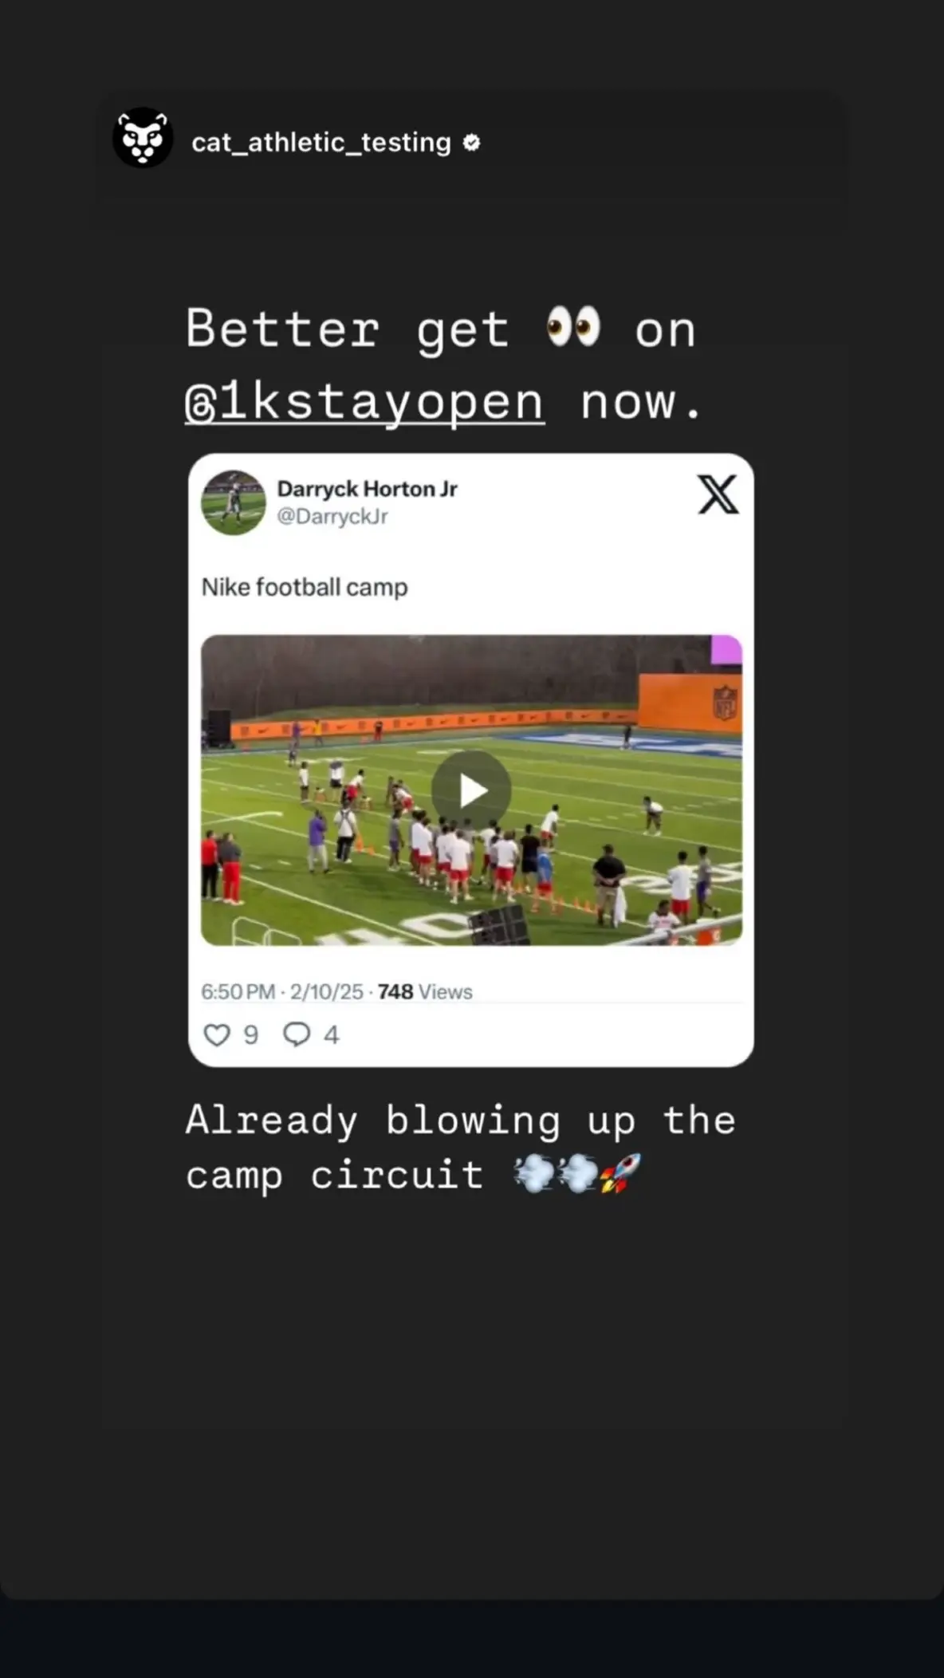Click the like count number 9
The height and width of the screenshot is (1678, 944).
click(251, 1035)
